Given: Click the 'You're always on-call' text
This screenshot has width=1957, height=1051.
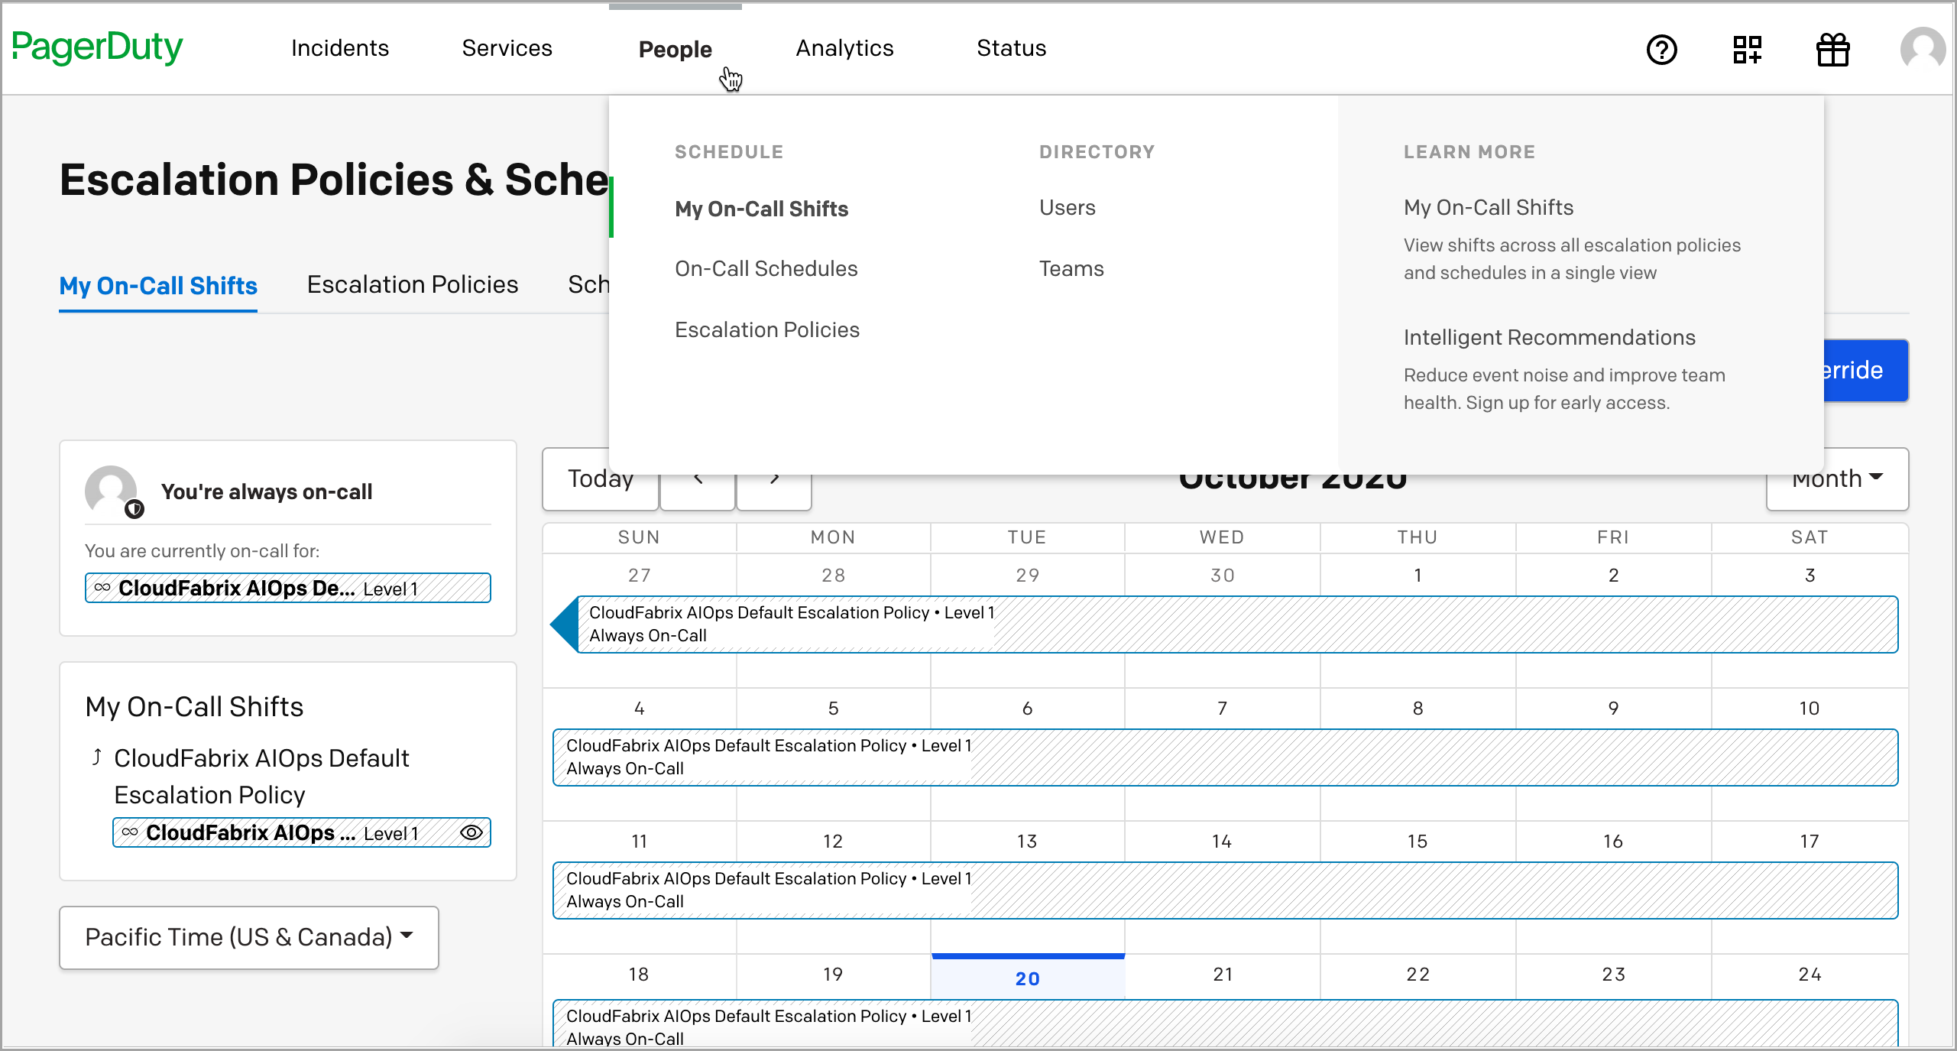Looking at the screenshot, I should click(x=267, y=491).
